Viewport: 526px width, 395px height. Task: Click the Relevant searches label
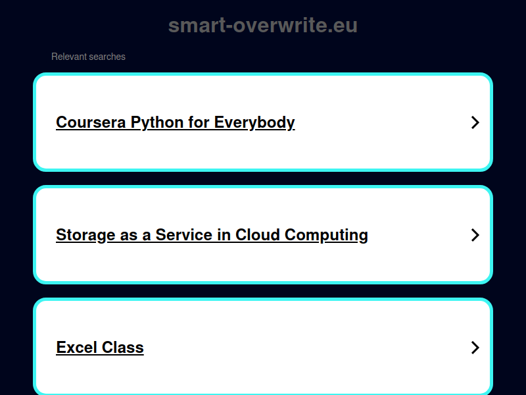[88, 57]
